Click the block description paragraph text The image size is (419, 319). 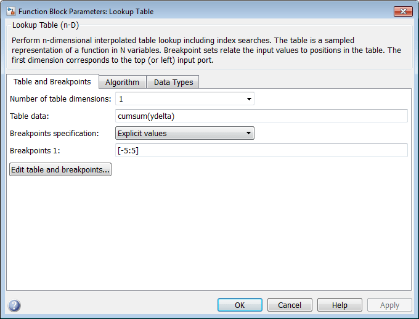(206, 50)
